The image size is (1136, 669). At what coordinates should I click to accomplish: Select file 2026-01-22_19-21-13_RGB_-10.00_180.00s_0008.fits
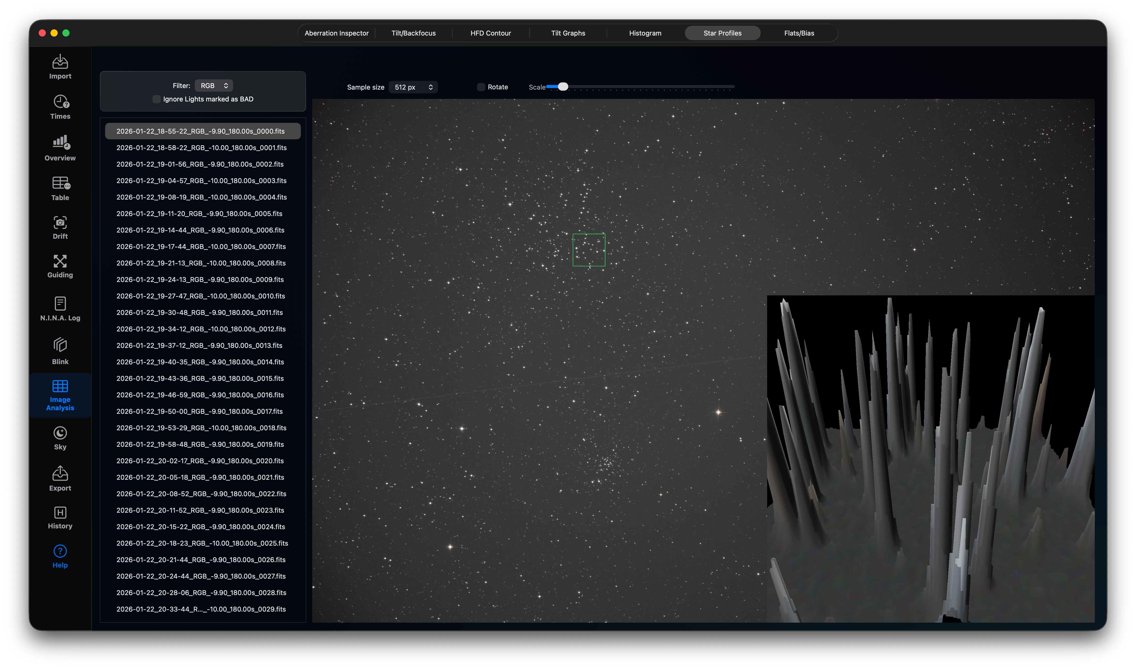(202, 263)
